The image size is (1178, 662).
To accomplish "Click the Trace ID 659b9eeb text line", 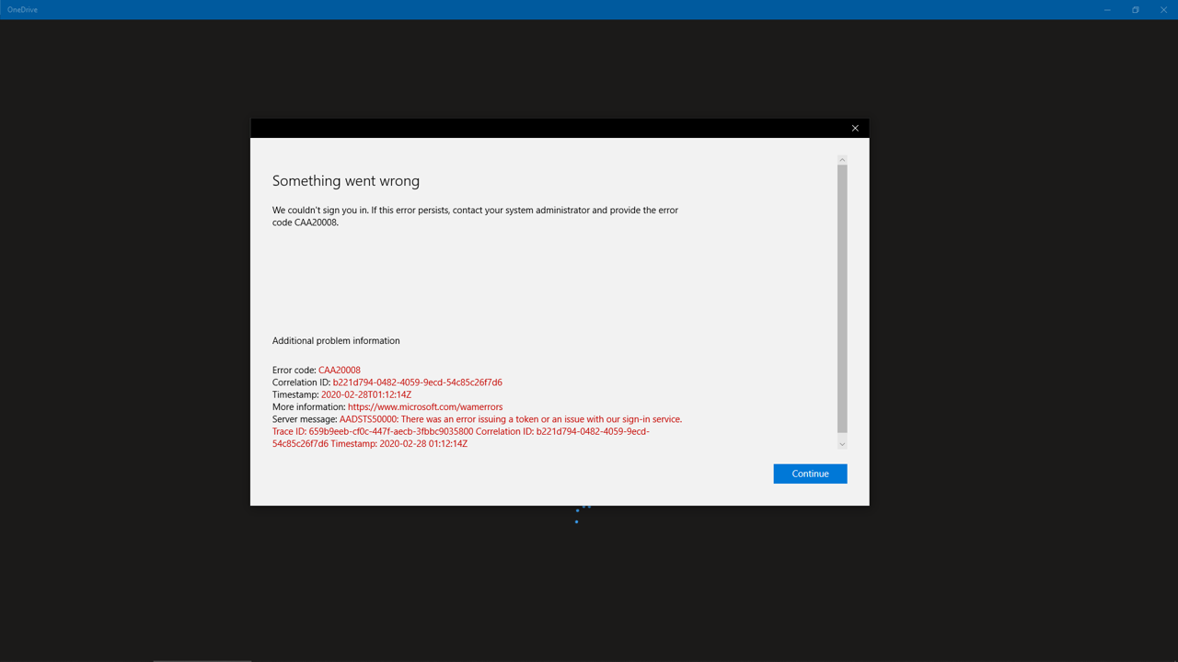I will click(x=461, y=431).
